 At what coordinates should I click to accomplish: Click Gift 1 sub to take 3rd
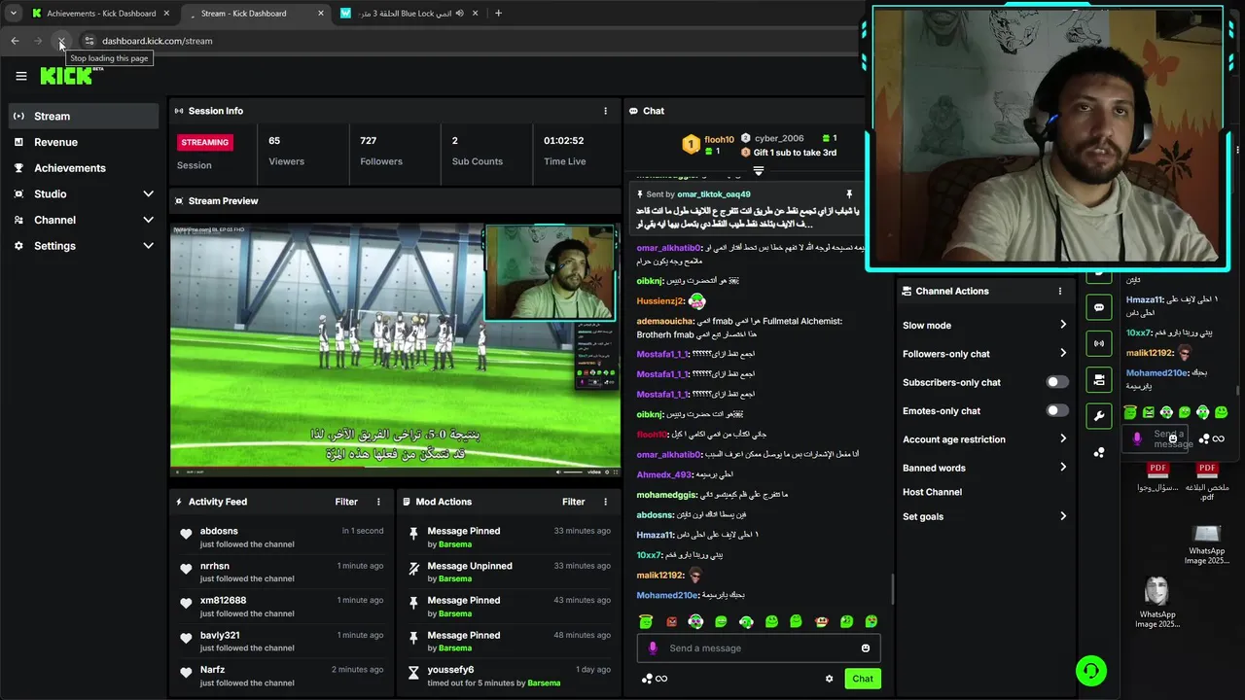789,153
